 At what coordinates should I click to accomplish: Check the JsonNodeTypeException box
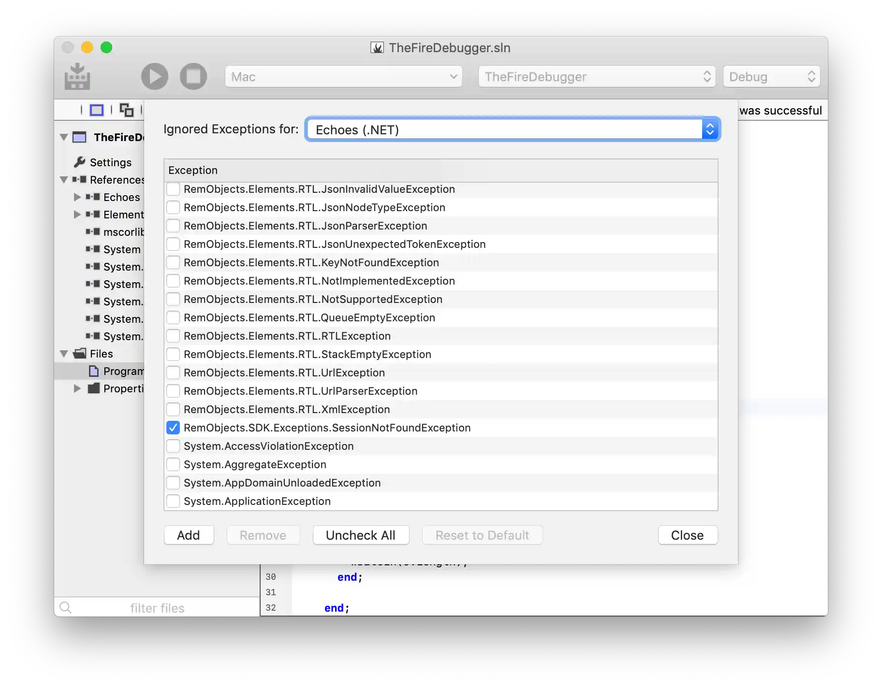click(173, 207)
